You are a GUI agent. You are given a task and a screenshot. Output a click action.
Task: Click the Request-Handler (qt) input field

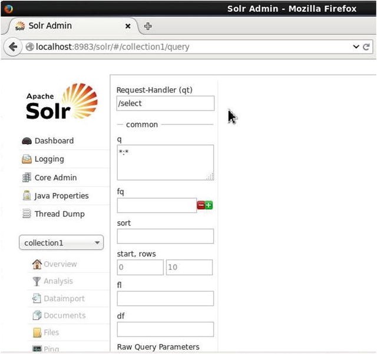(165, 103)
